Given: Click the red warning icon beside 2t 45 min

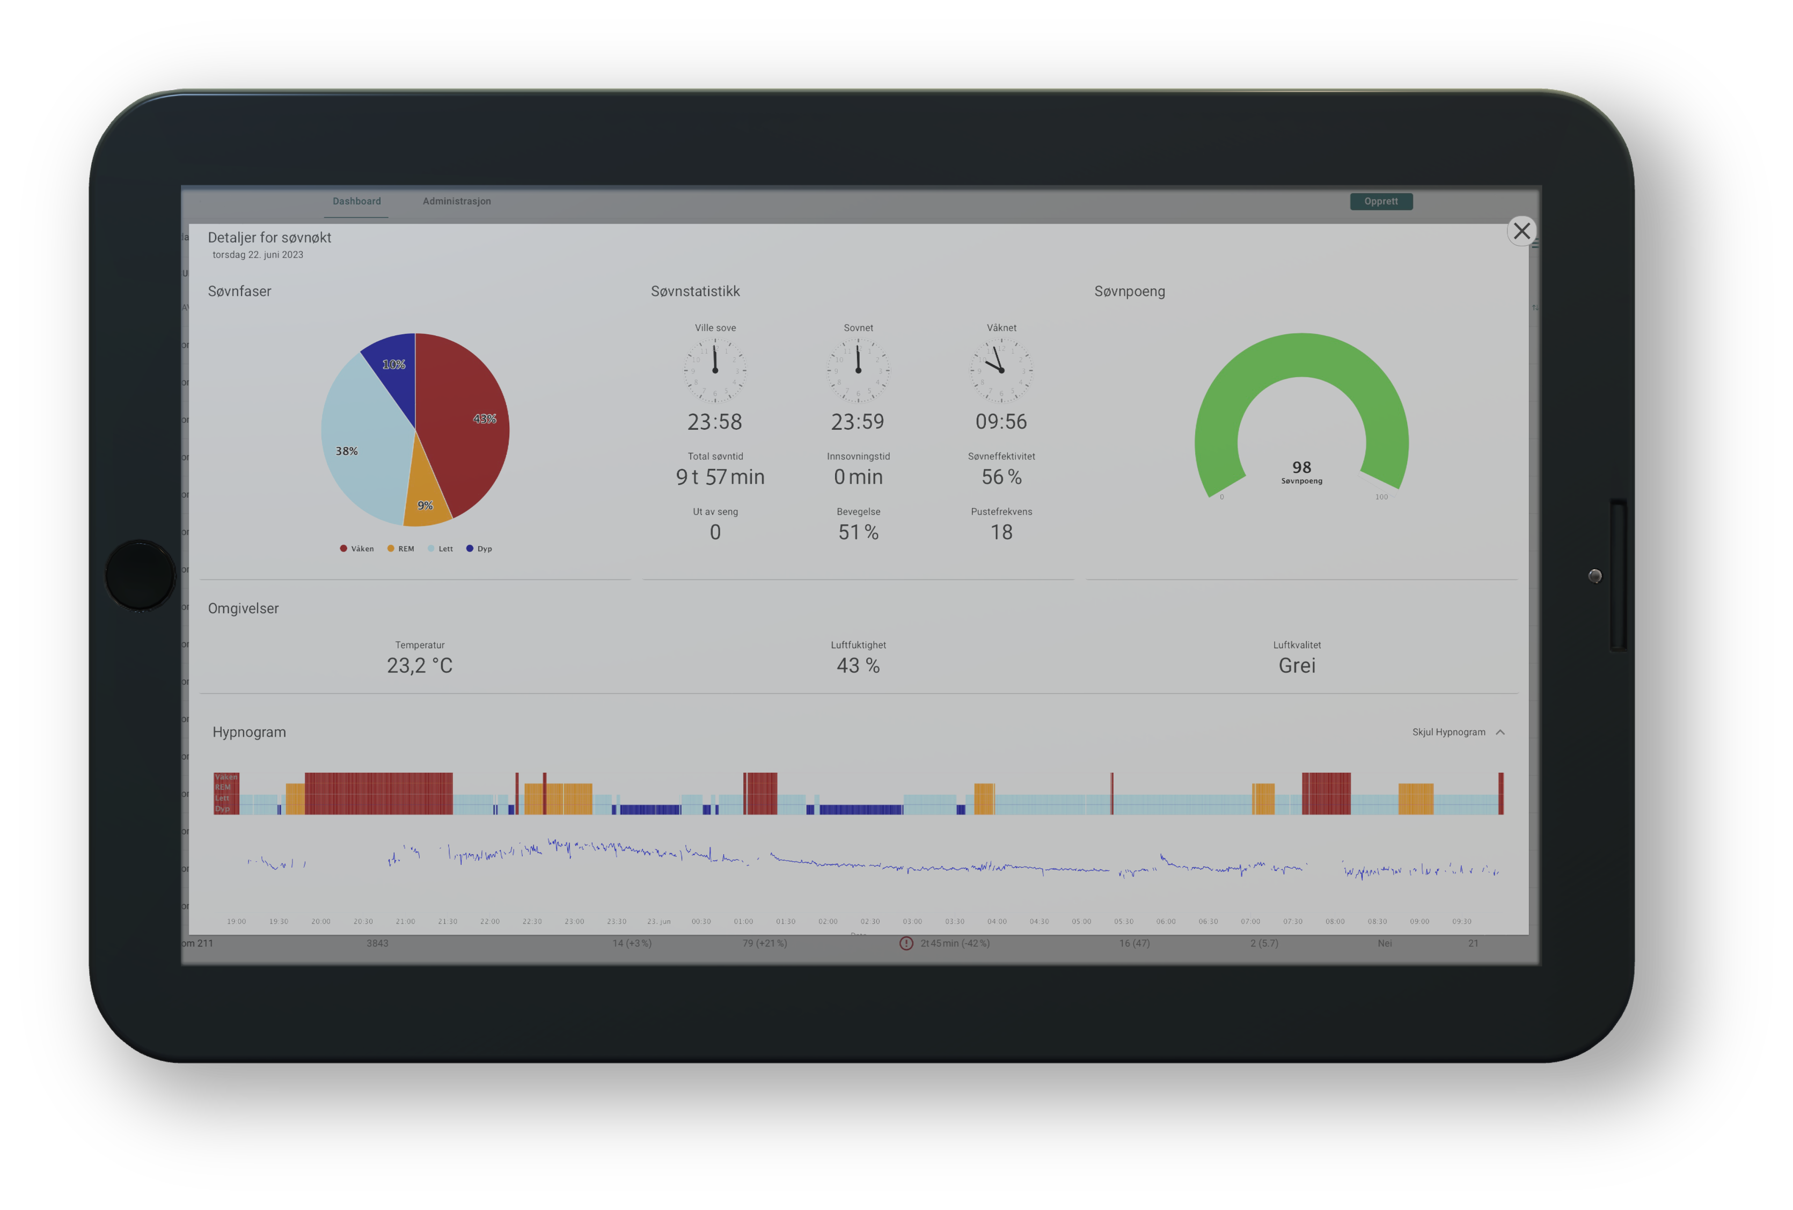Looking at the screenshot, I should coord(906,943).
